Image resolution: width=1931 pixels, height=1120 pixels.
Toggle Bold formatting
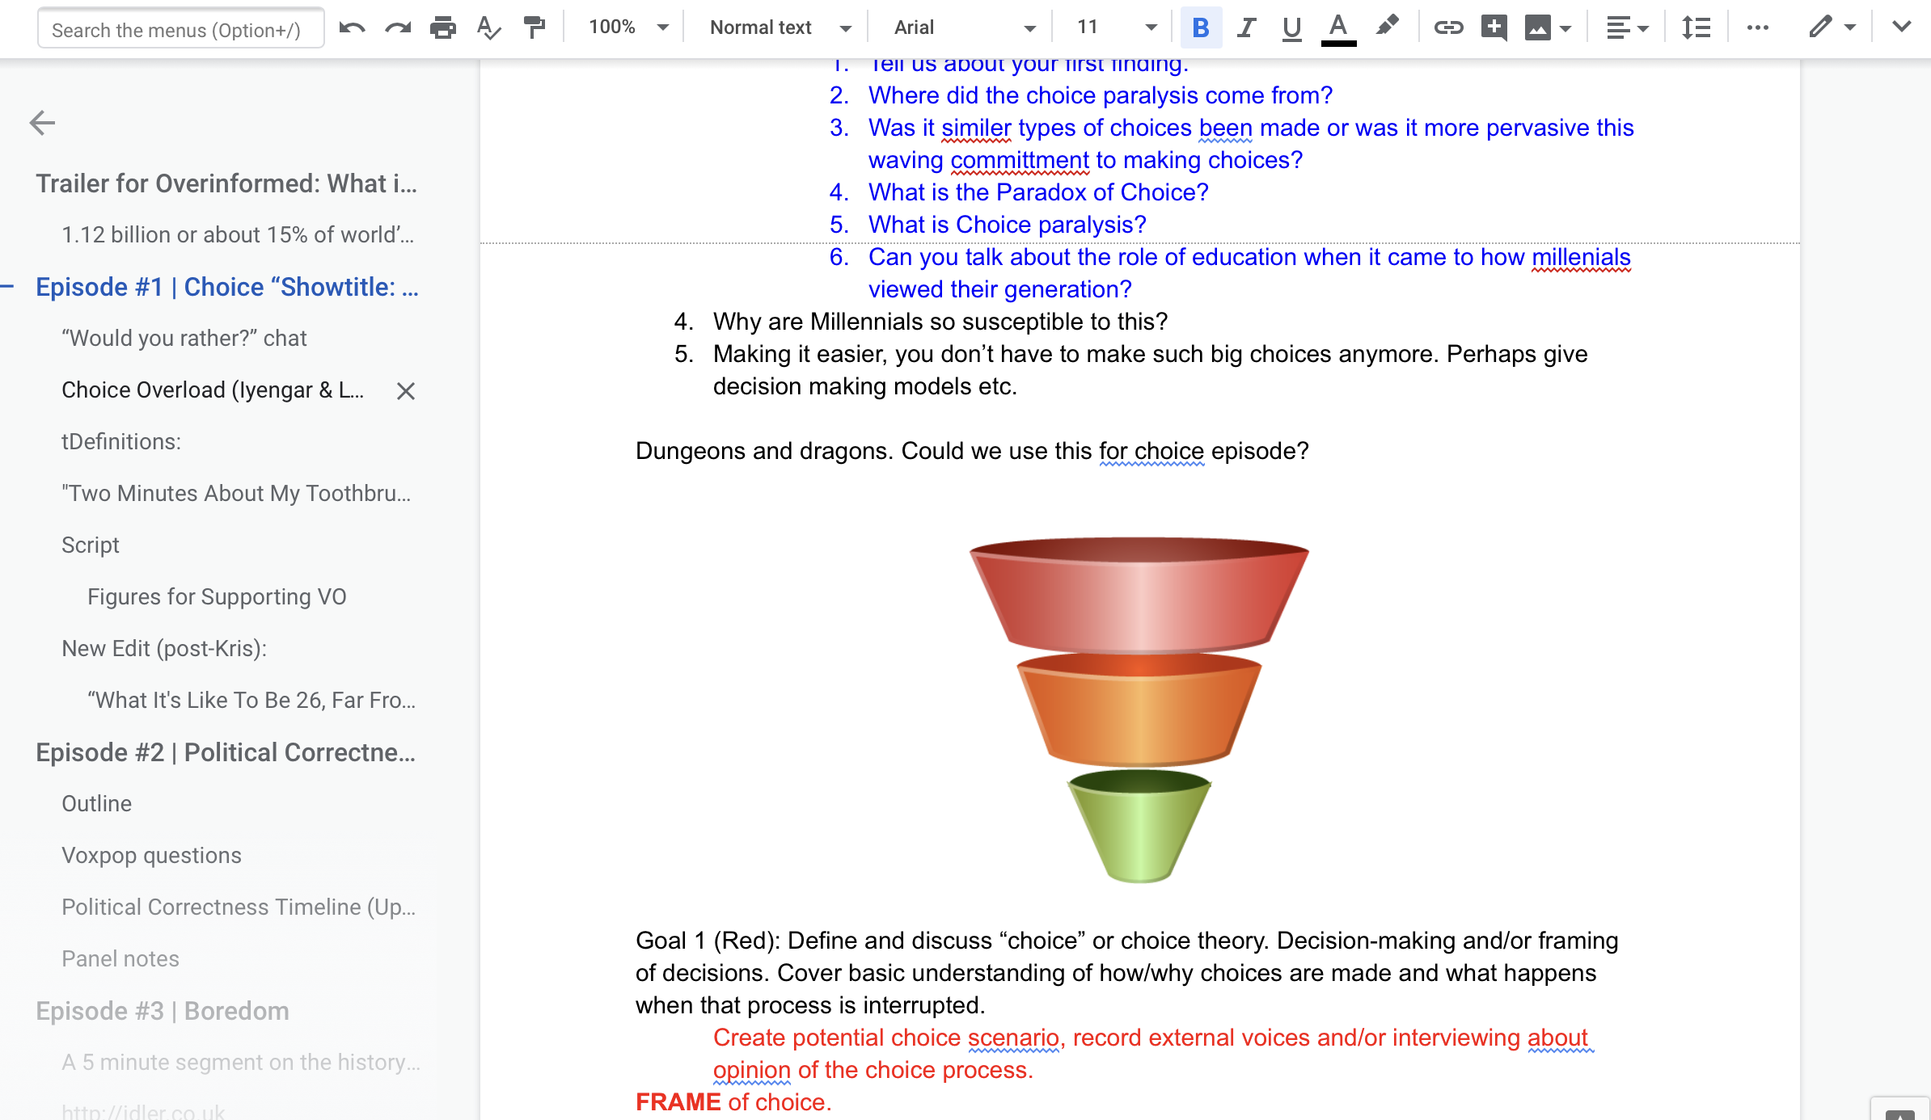pos(1201,27)
